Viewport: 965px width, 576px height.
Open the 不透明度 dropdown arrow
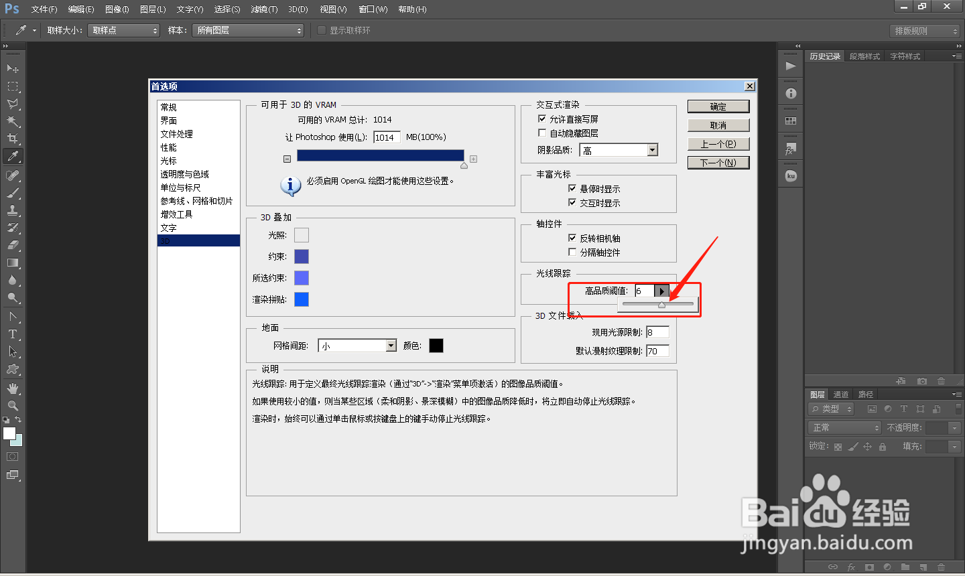click(955, 427)
